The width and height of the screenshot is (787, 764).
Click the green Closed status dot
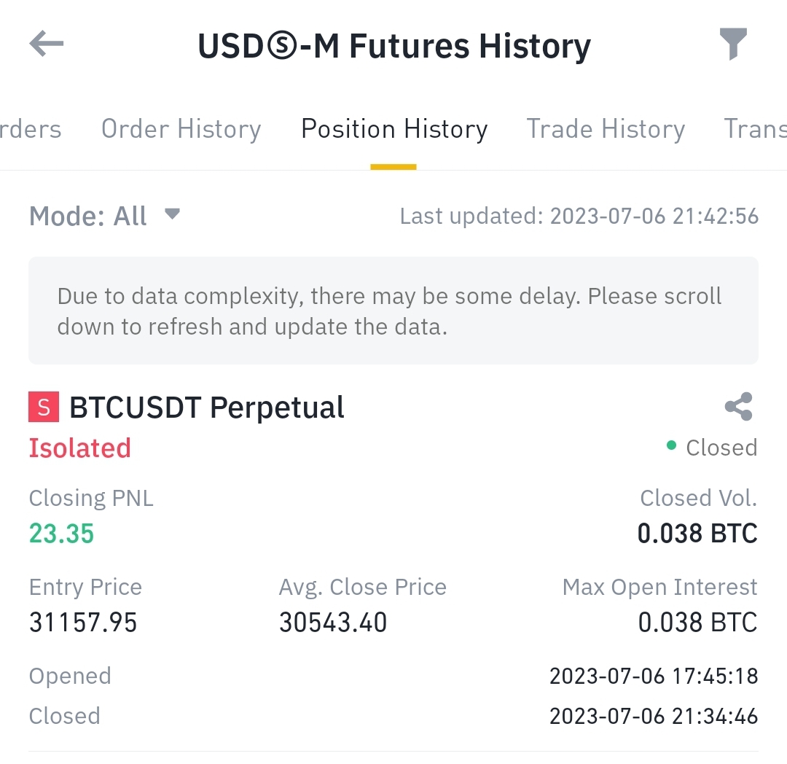pos(671,445)
